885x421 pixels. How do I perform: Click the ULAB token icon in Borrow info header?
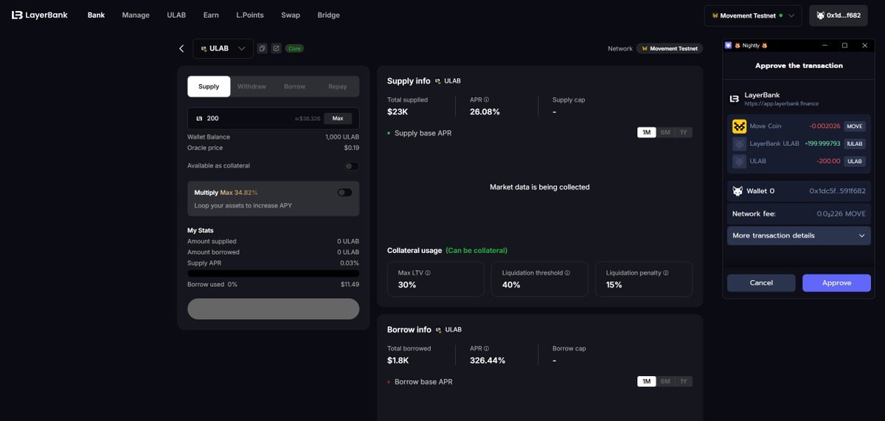pyautogui.click(x=437, y=330)
